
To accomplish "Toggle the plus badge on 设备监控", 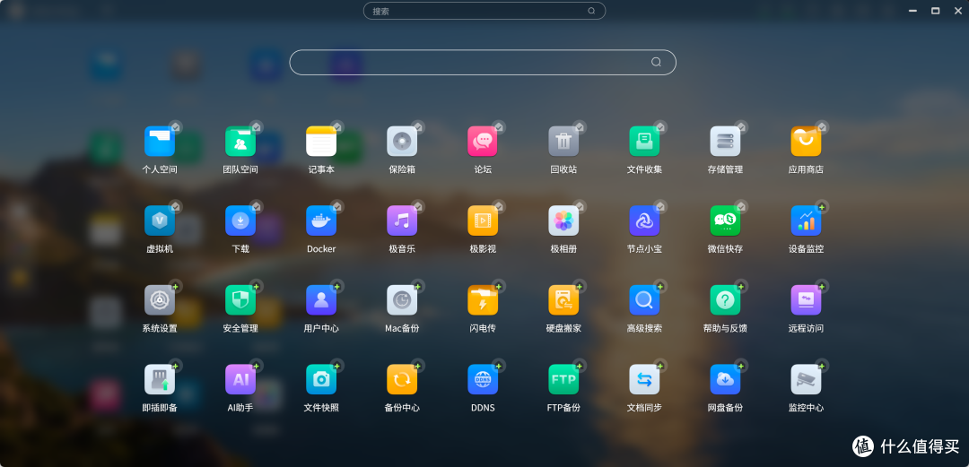I will click(x=821, y=207).
